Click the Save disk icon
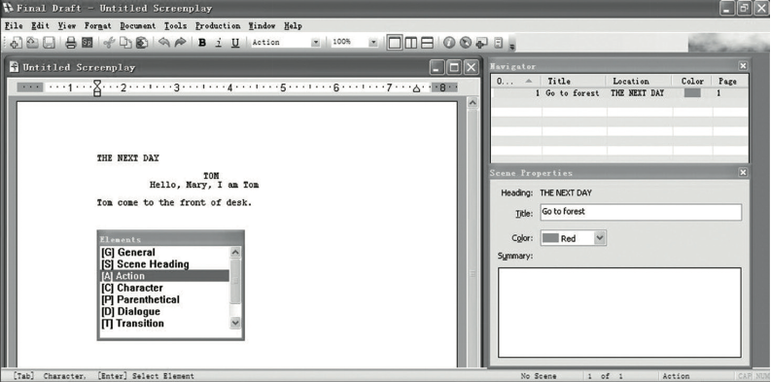The width and height of the screenshot is (771, 382). pos(49,43)
